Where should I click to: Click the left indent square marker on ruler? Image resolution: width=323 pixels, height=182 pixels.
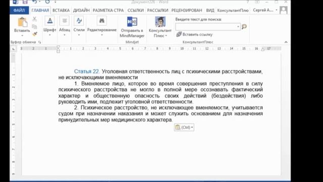tap(59, 51)
